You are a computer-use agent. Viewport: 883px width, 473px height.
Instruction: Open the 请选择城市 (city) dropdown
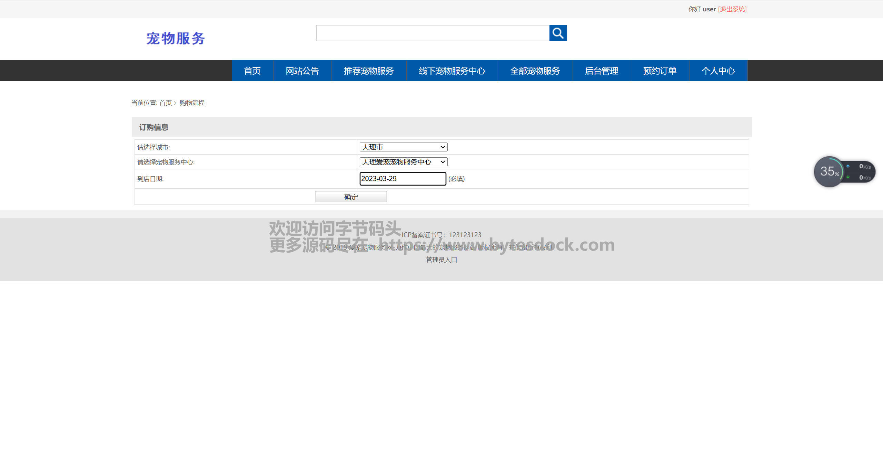point(403,147)
